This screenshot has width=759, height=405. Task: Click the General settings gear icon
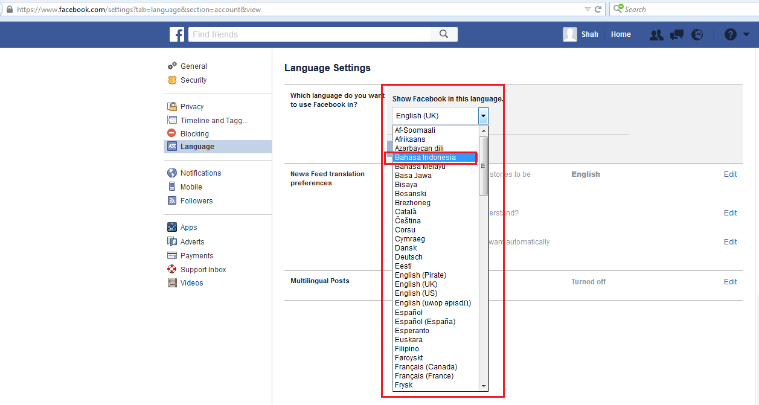[x=172, y=66]
